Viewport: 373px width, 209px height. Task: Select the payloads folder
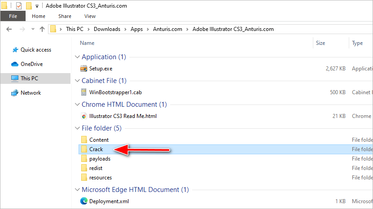tap(100, 159)
